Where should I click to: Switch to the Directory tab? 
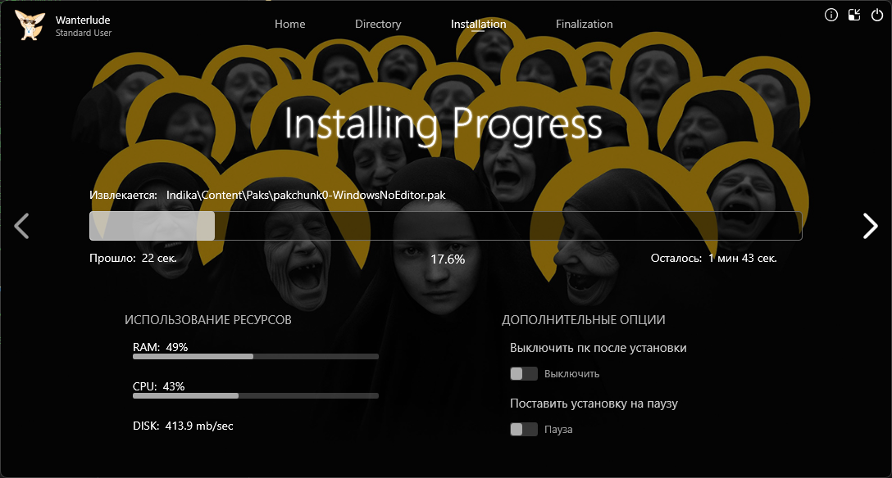378,25
